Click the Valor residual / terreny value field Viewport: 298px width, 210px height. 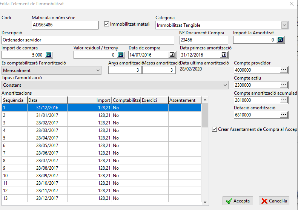pyautogui.click(x=95, y=55)
